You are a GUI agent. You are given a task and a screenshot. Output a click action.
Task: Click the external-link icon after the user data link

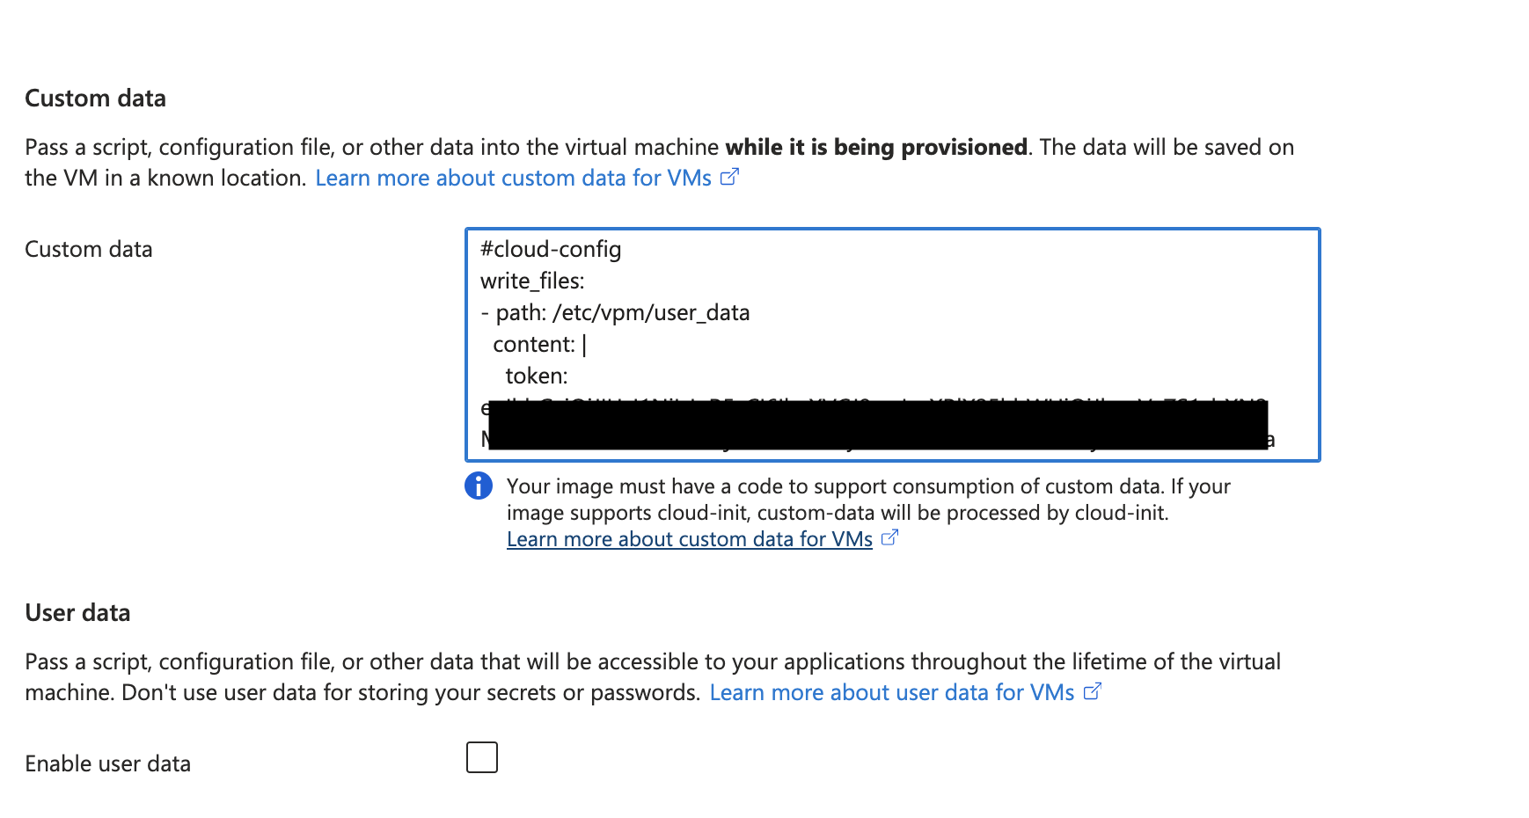[x=1093, y=692]
